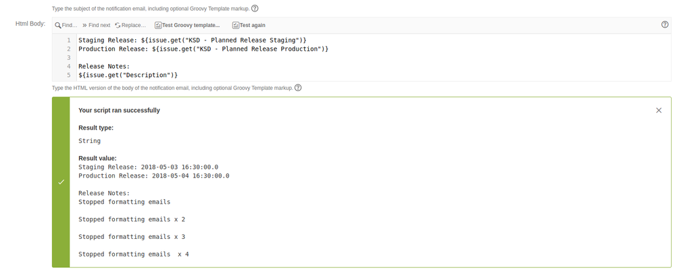Run Test Groovy template…
The width and height of the screenshot is (675, 272).
pos(187,26)
